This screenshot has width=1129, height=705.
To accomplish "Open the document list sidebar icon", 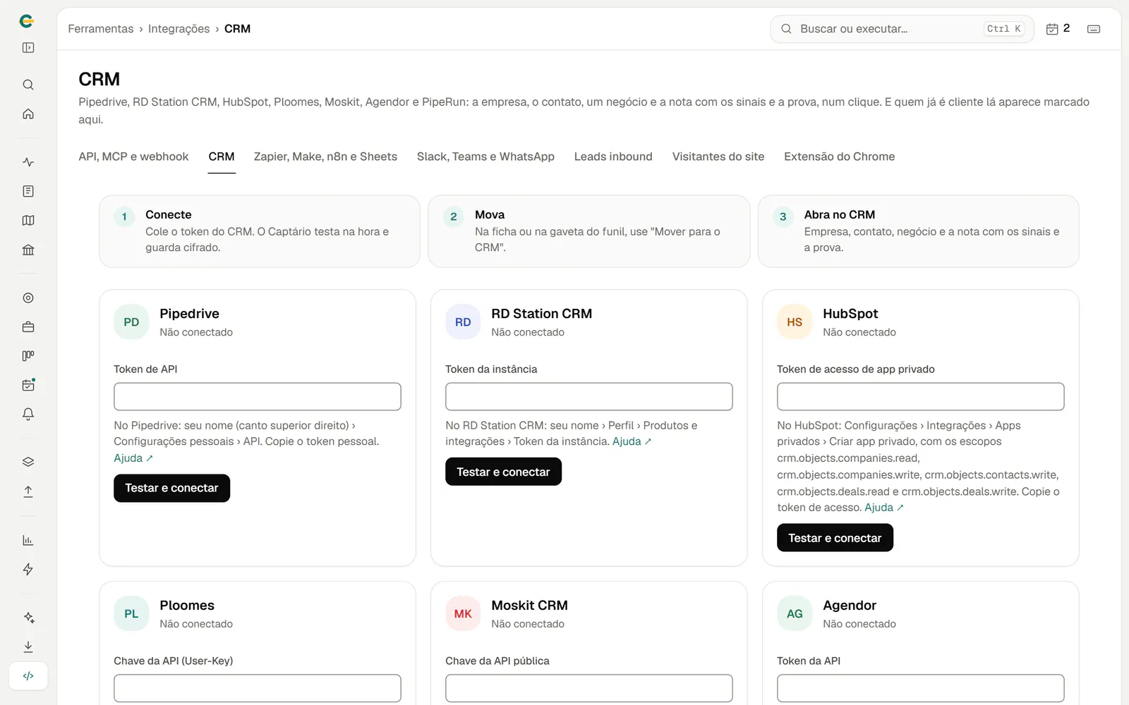I will pyautogui.click(x=28, y=191).
